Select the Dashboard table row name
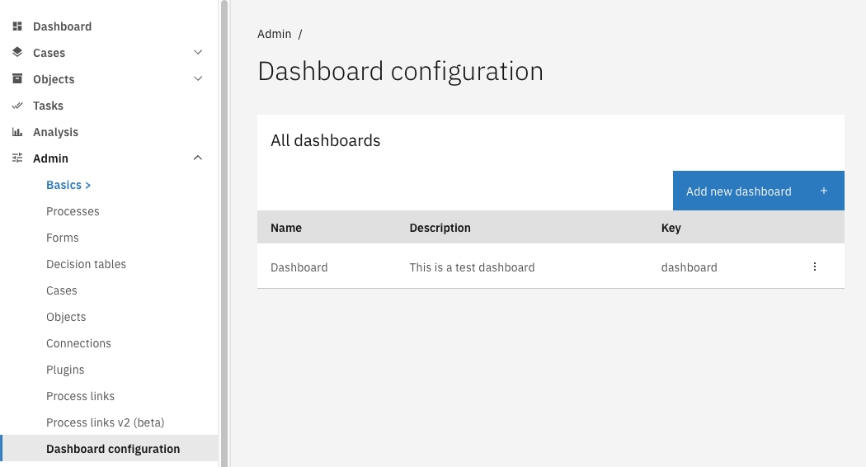Image resolution: width=866 pixels, height=467 pixels. [x=299, y=267]
